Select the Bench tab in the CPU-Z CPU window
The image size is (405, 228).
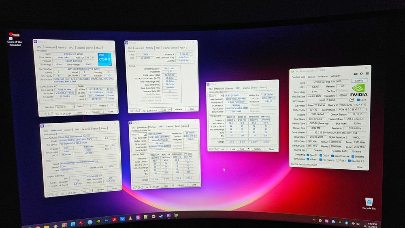coord(90,48)
